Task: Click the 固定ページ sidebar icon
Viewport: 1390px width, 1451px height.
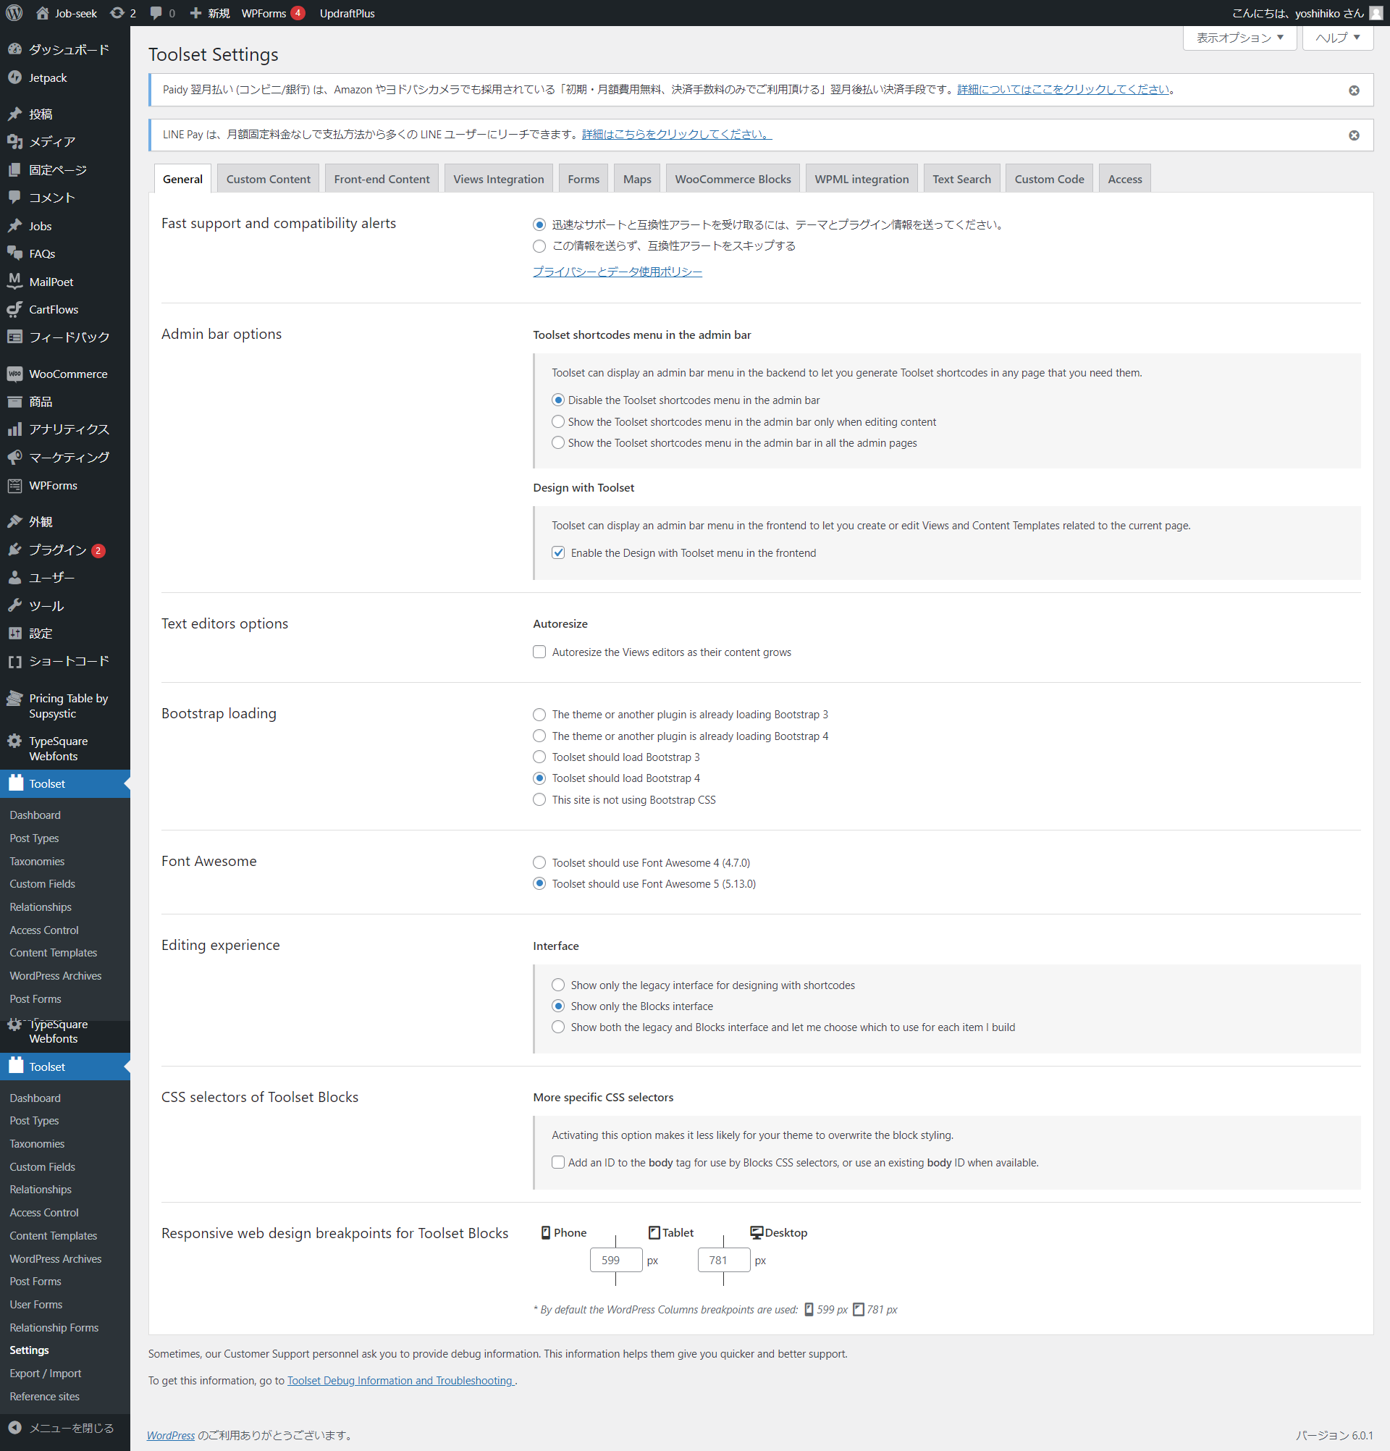Action: (14, 169)
